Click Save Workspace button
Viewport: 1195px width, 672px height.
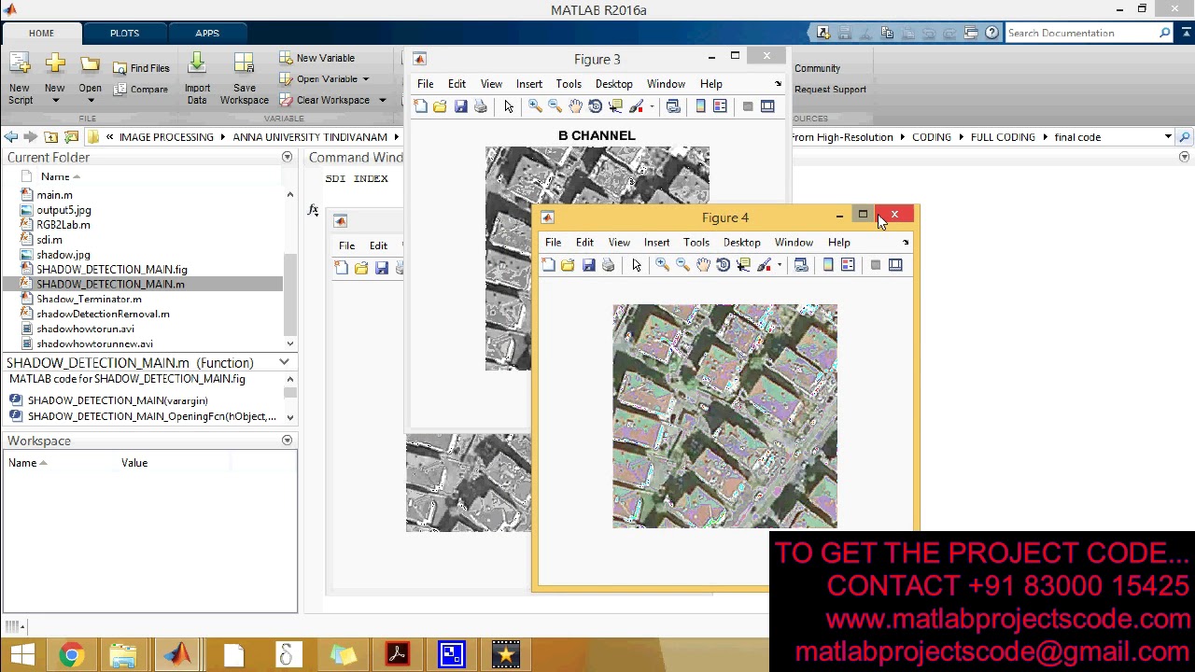coord(244,79)
